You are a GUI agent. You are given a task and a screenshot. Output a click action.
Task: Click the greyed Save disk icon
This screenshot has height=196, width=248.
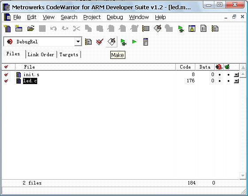pos(42,29)
